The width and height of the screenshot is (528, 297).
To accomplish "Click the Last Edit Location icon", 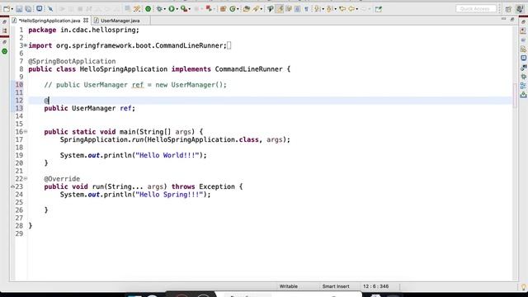I will coord(342,9).
